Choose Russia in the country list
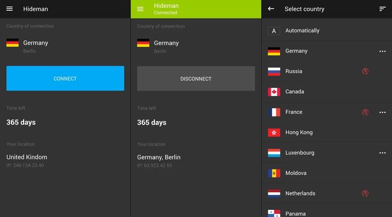392x217 pixels. [x=327, y=72]
